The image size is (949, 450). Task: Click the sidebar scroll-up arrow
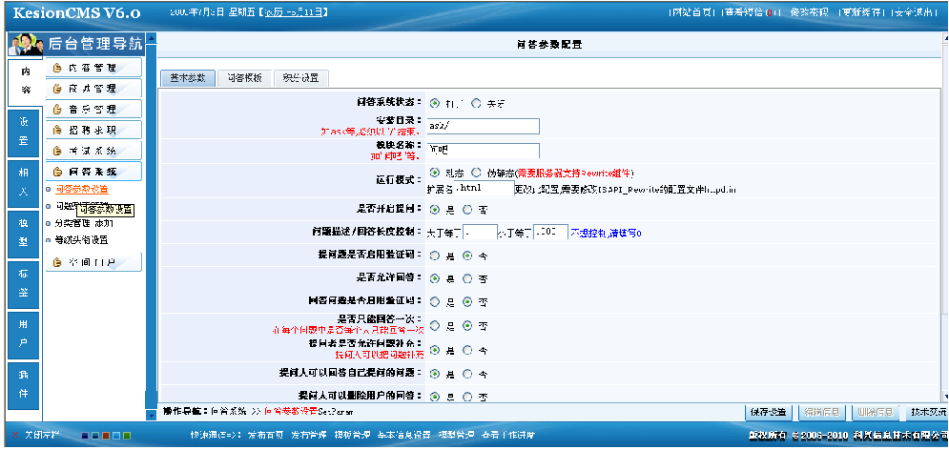(x=152, y=39)
